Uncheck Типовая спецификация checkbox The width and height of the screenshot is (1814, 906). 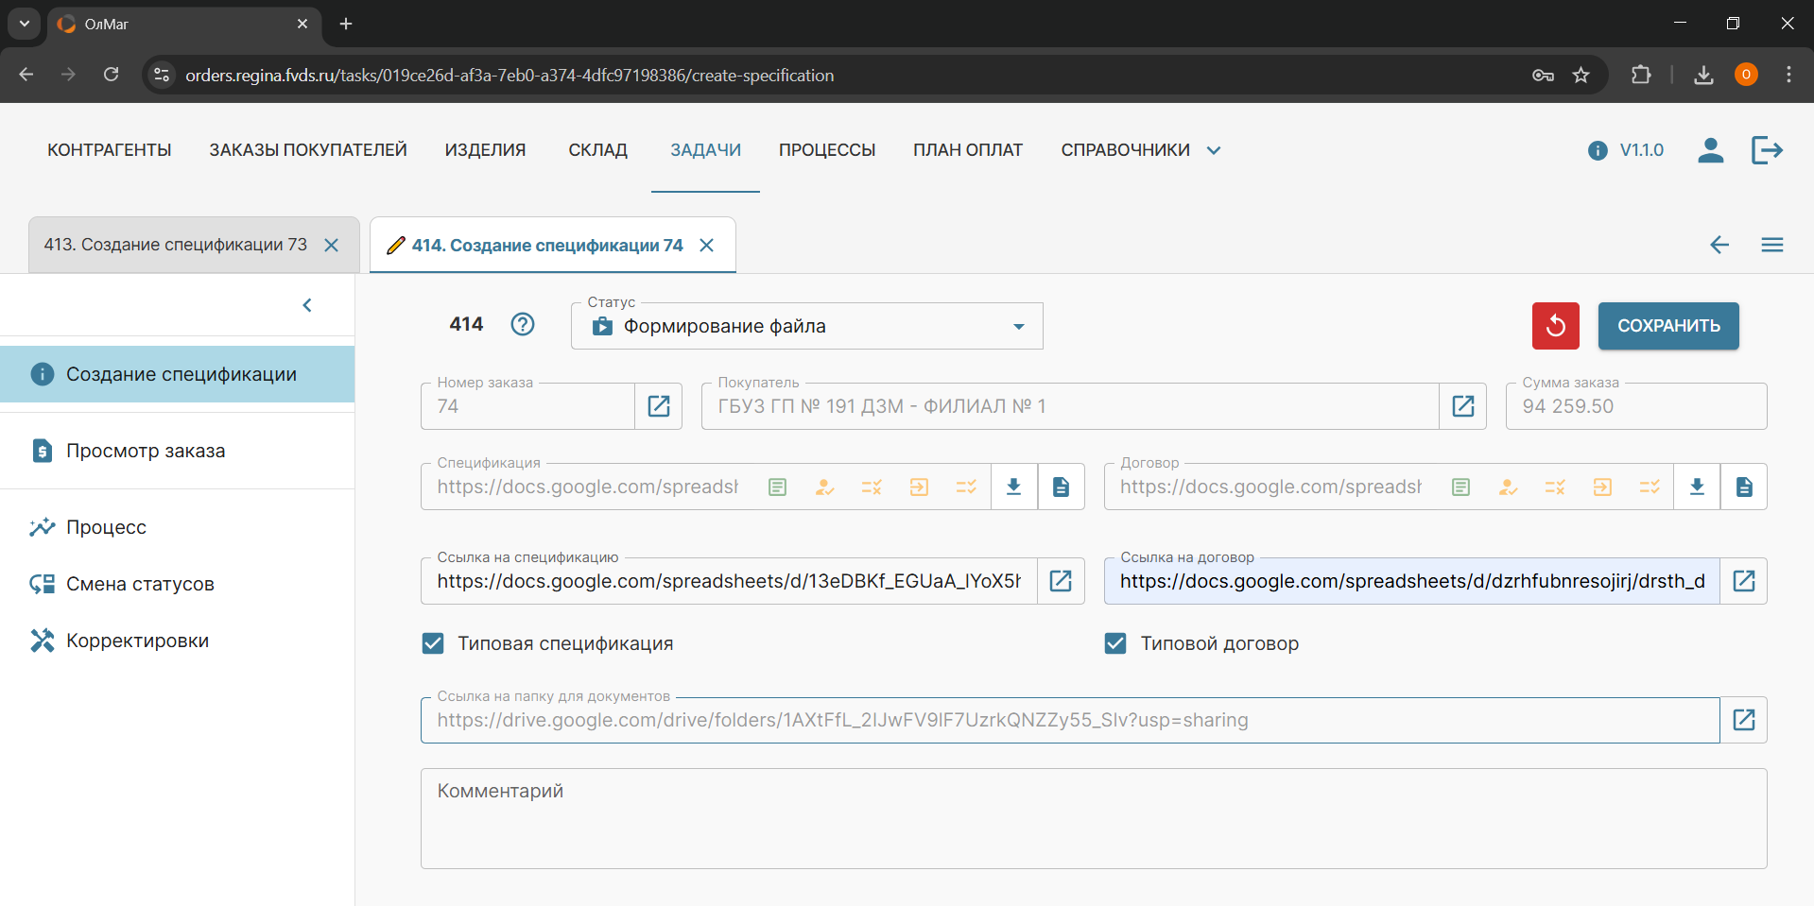click(433, 643)
